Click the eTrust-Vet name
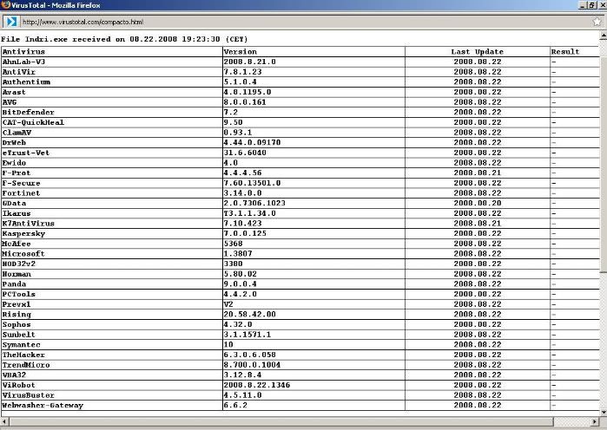607x430 pixels. pos(26,153)
